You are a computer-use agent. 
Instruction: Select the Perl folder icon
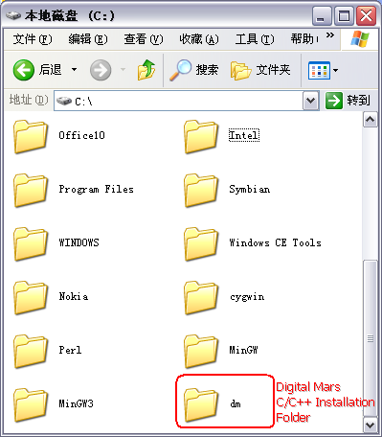pyautogui.click(x=31, y=352)
